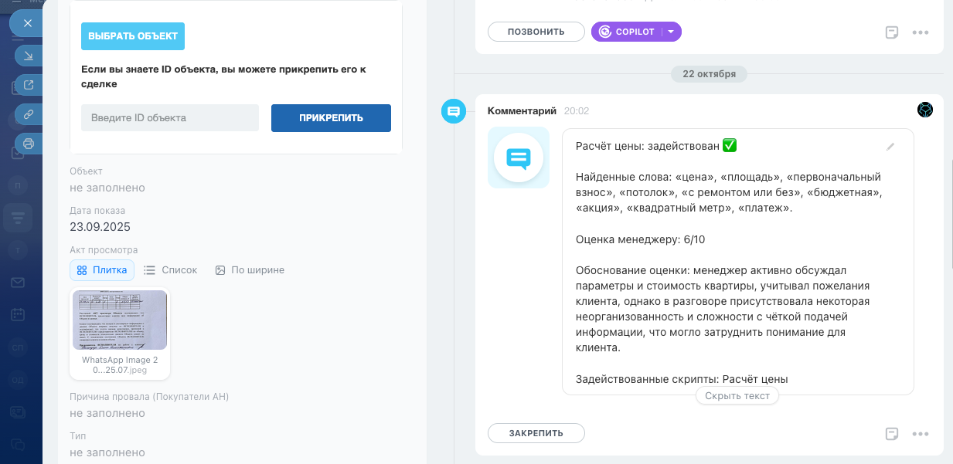953x464 pixels.
Task: Close the deal side panel with X
Action: (27, 23)
